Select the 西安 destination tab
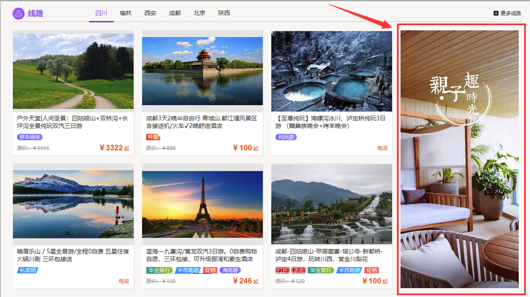 [150, 13]
